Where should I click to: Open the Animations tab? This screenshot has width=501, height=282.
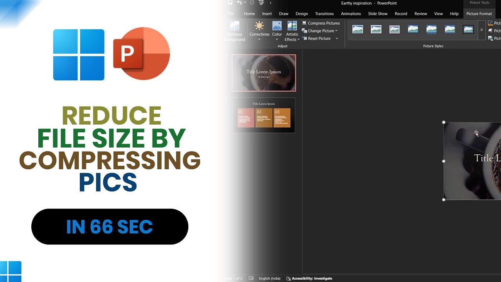click(x=351, y=14)
